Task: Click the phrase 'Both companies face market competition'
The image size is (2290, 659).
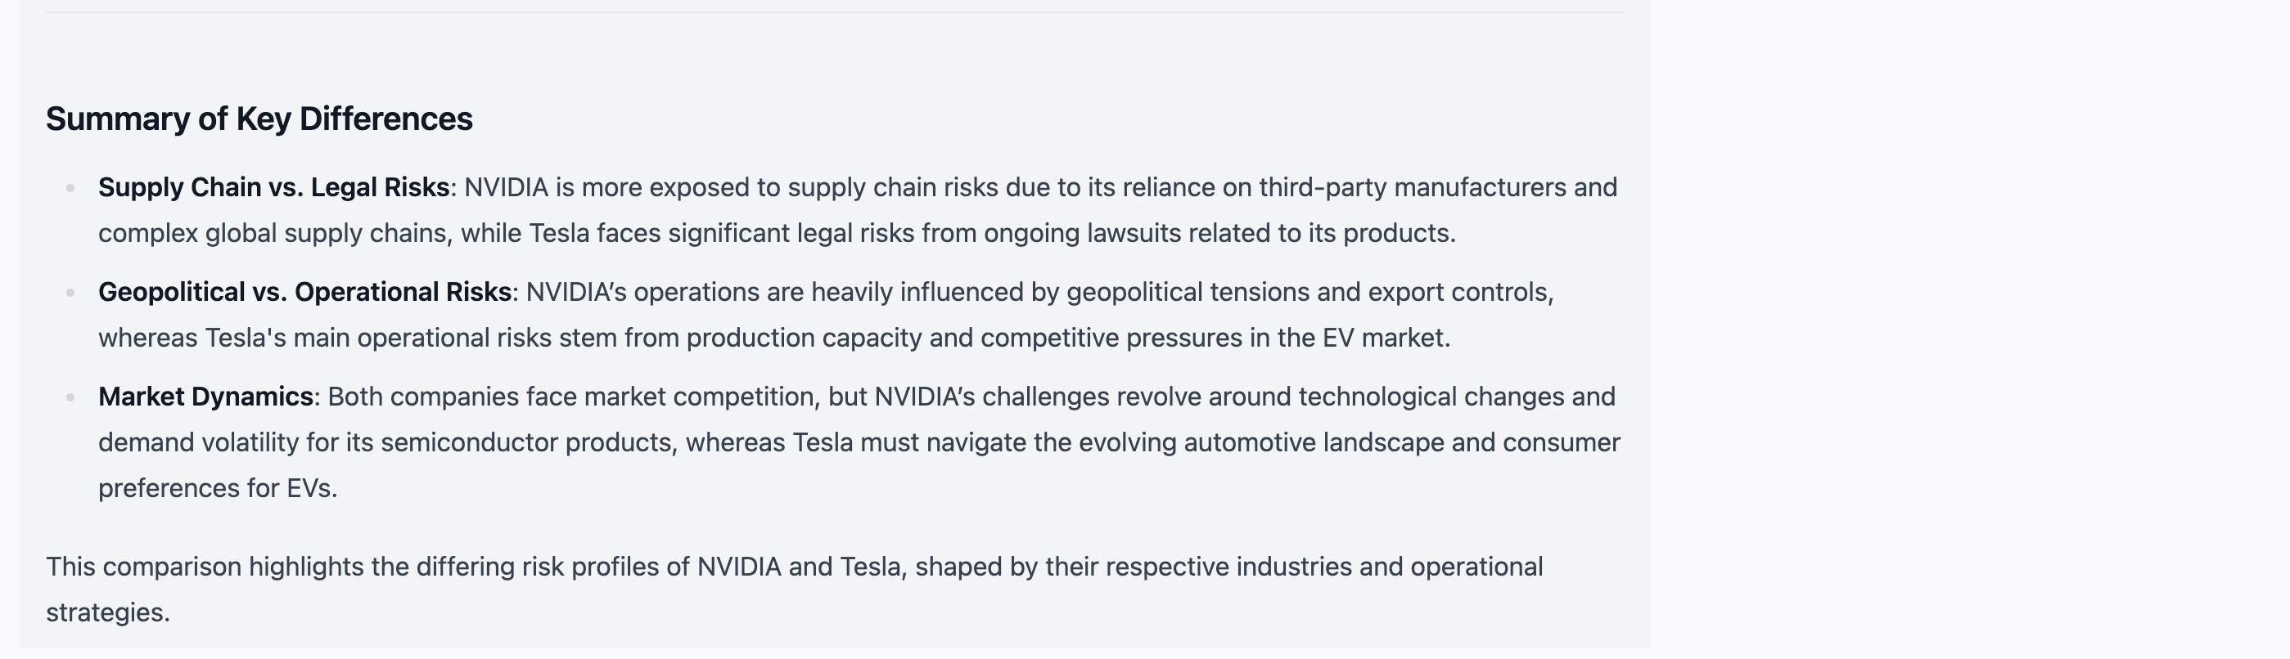Action: point(570,397)
